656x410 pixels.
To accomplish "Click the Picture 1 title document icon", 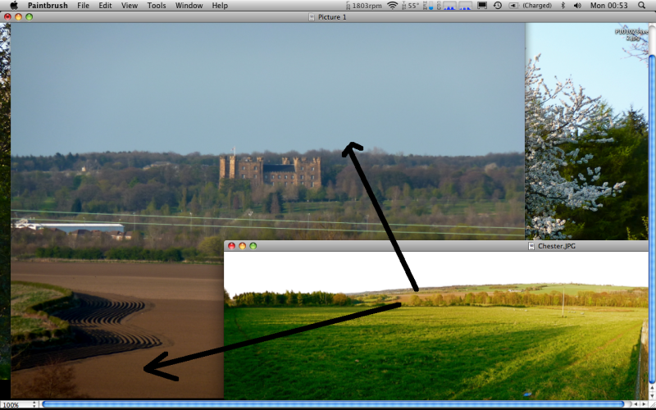I will point(312,16).
